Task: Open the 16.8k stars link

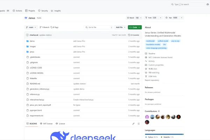Action: pos(151,69)
